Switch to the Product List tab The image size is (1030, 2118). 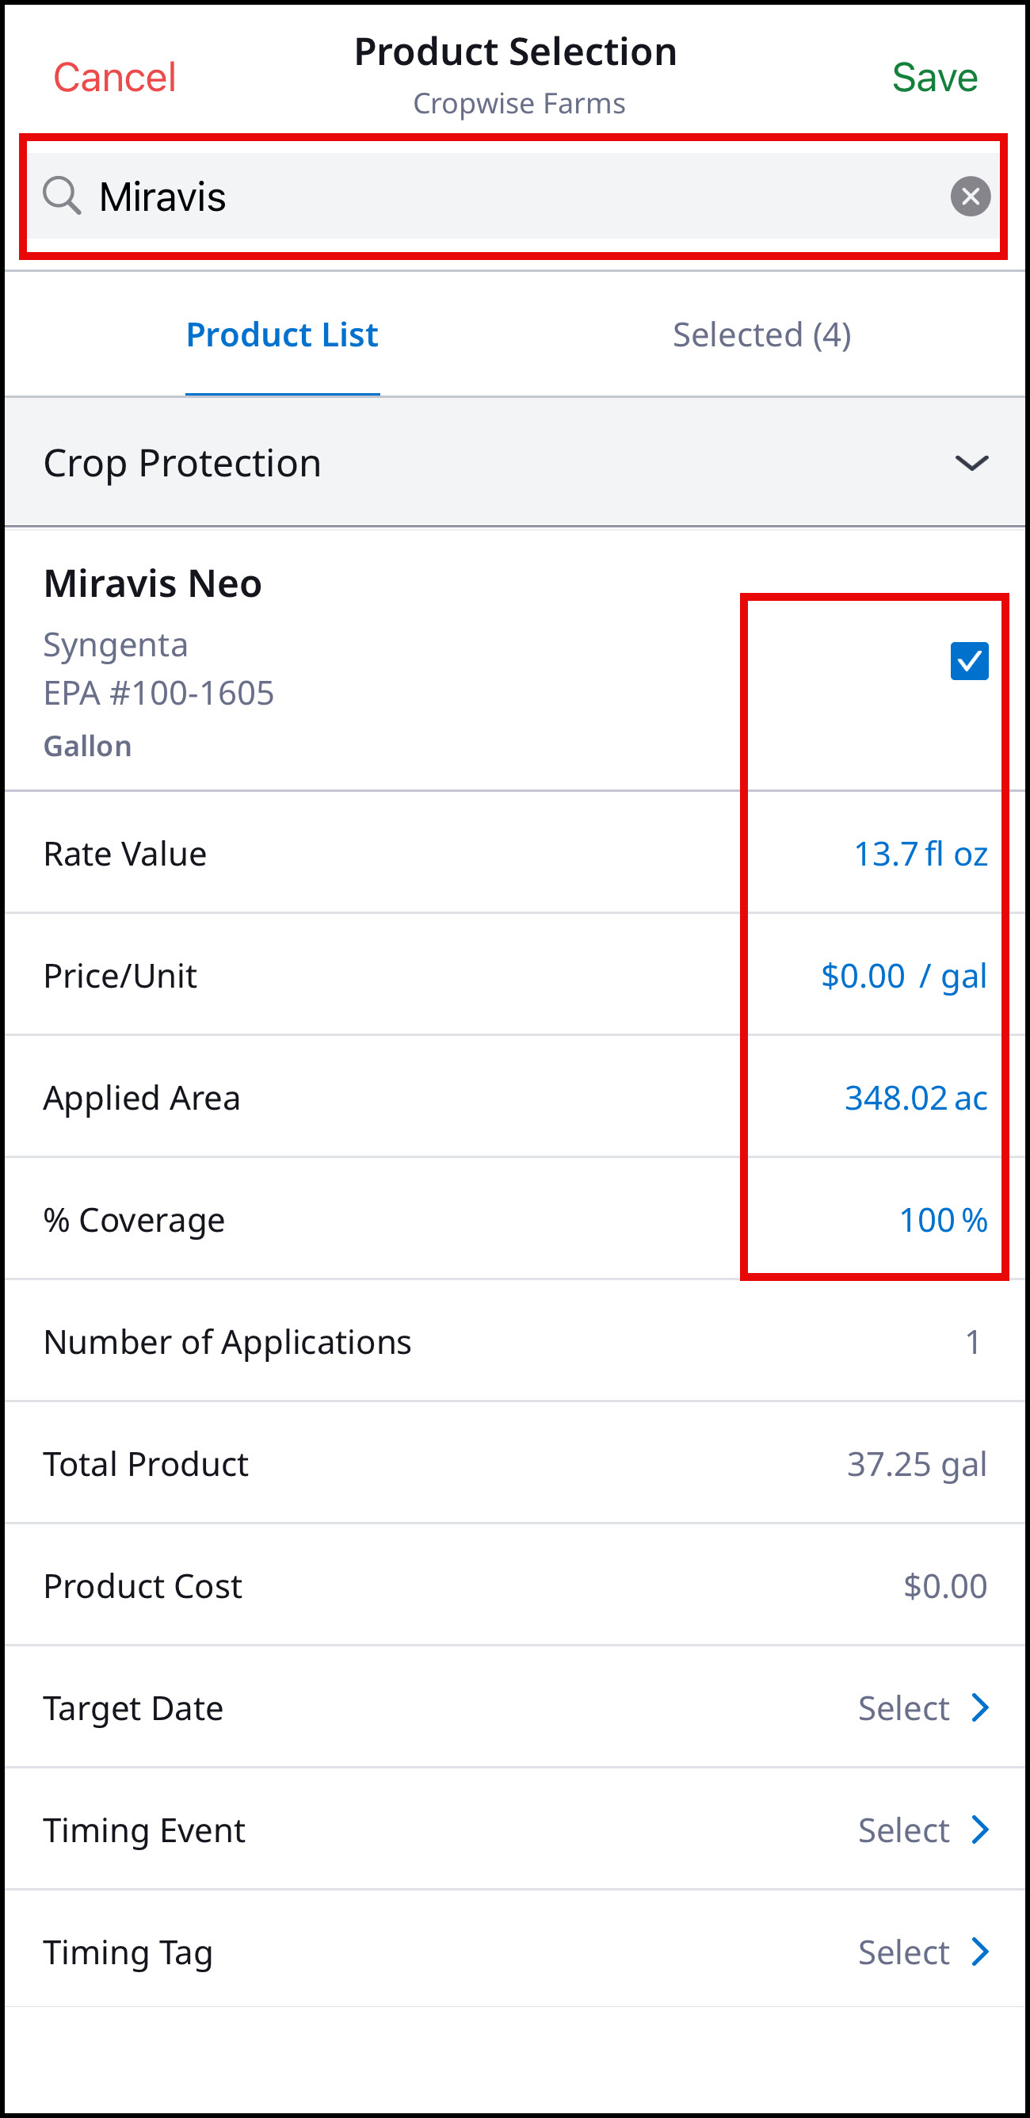(282, 335)
